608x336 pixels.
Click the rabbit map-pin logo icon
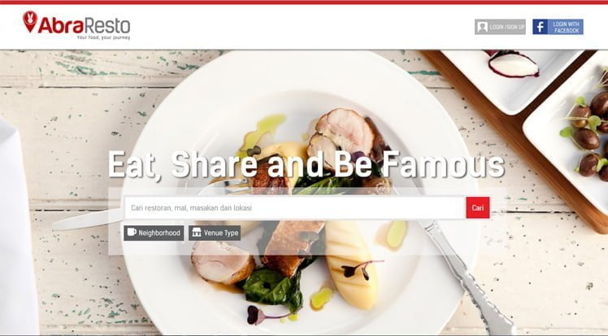[30, 22]
